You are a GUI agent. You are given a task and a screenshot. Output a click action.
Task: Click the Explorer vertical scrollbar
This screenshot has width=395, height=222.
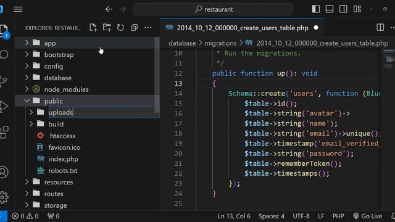pos(157,75)
